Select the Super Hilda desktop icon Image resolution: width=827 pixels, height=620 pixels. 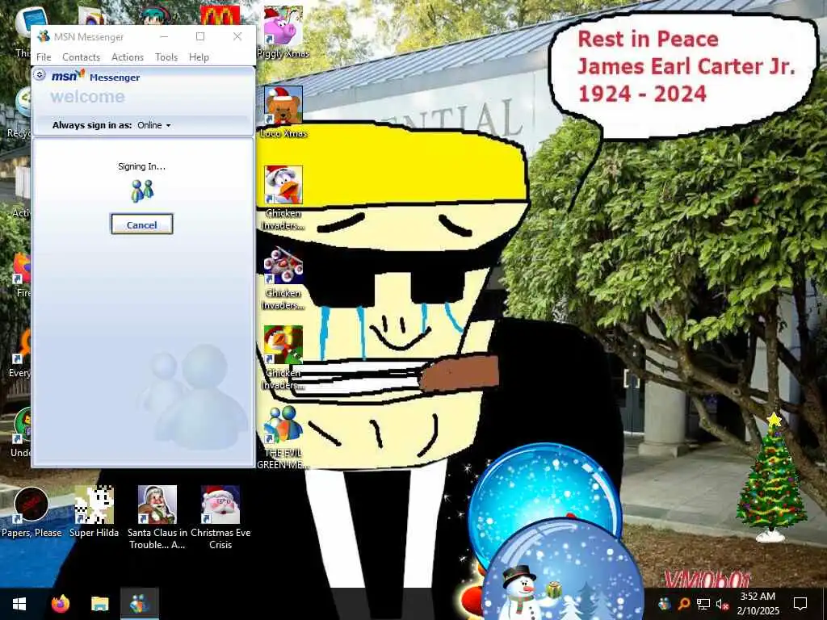tap(94, 512)
